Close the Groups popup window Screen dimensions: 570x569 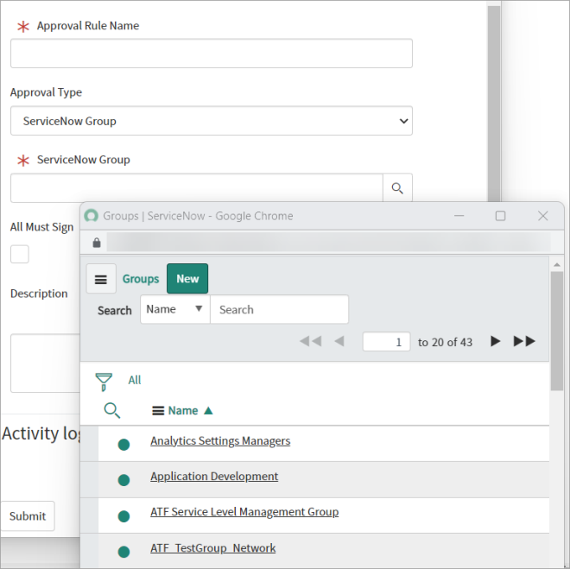(x=542, y=216)
